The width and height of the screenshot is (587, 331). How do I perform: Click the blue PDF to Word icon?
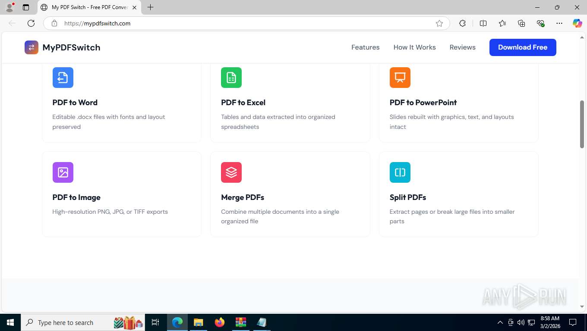(x=63, y=78)
